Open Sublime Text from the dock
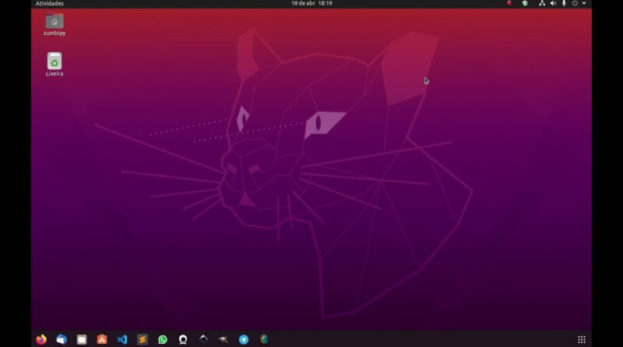The width and height of the screenshot is (623, 347). [143, 339]
